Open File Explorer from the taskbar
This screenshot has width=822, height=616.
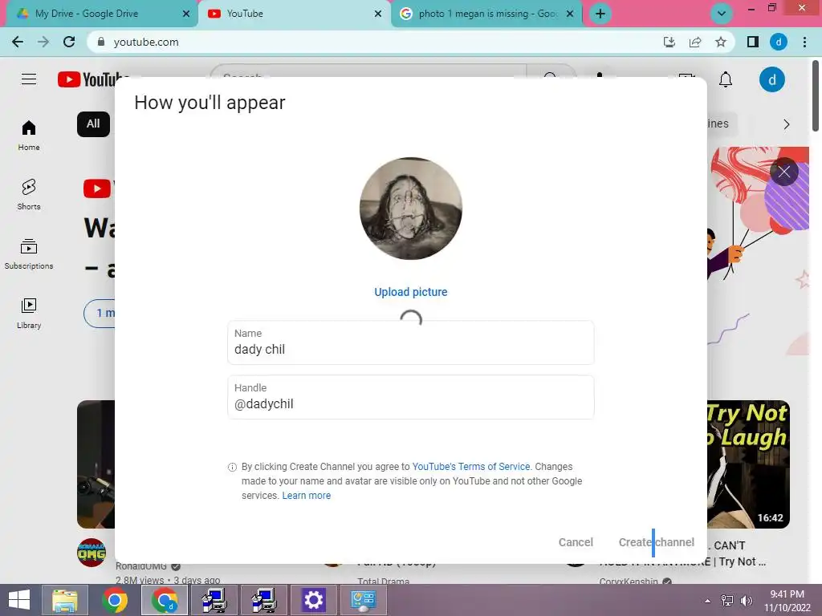tap(65, 600)
